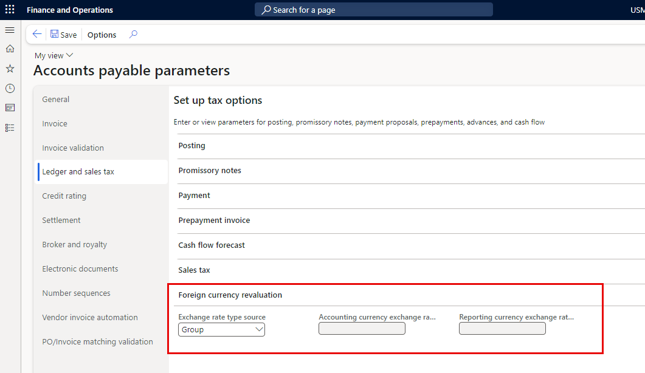Open the Options menu
Image resolution: width=645 pixels, height=373 pixels.
pyautogui.click(x=102, y=35)
